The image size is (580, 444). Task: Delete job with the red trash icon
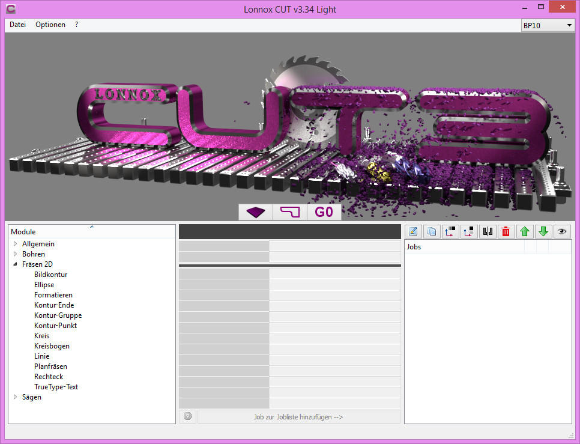pos(506,232)
